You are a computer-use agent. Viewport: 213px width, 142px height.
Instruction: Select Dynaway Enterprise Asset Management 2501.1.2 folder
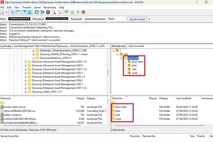[59, 77]
